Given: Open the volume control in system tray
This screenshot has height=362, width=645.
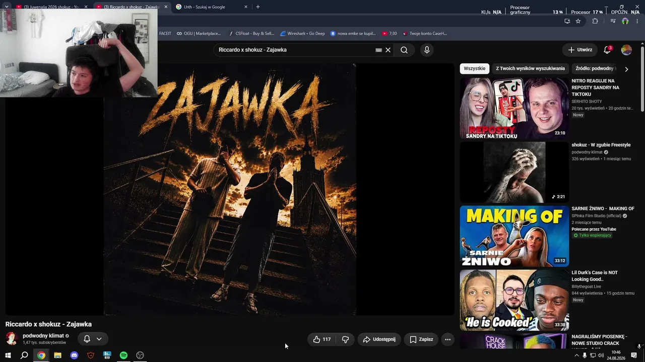Looking at the screenshot, I should click(x=601, y=355).
